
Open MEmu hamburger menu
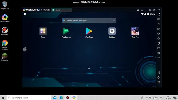142,10
